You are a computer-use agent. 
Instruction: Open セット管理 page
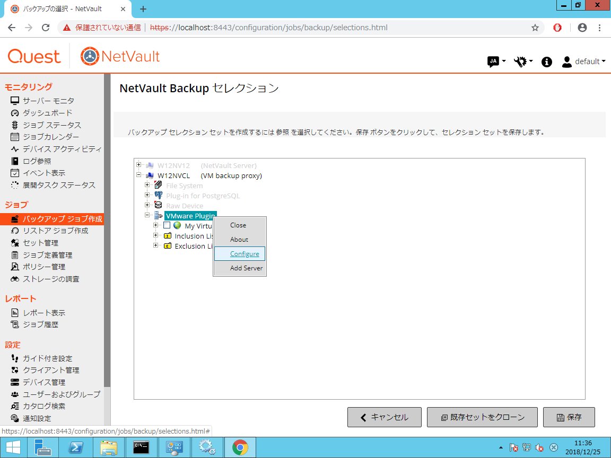(40, 243)
